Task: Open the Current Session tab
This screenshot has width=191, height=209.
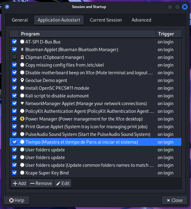Action: [106, 20]
